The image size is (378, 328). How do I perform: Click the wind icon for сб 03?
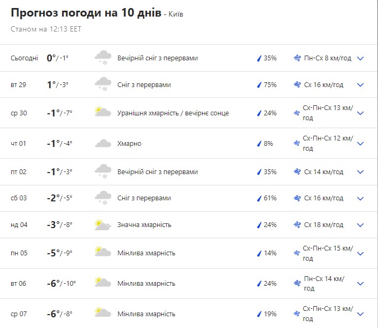coord(297,198)
